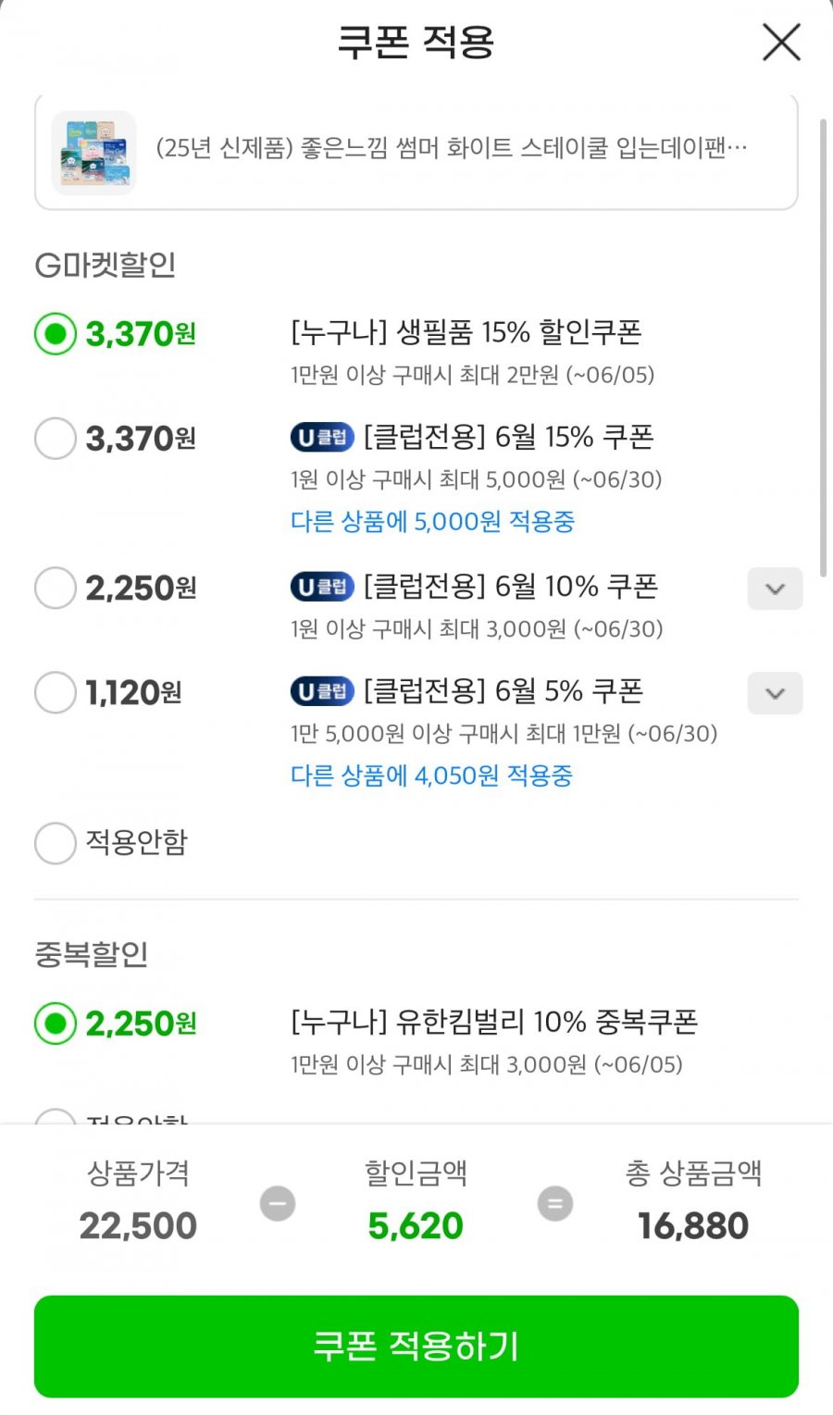This screenshot has width=833, height=1415.
Task: Tap the minus circle icon beside 할인금액
Action: pyautogui.click(x=277, y=1203)
